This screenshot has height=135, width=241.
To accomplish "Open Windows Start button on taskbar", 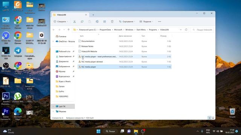I will tap(98, 131).
